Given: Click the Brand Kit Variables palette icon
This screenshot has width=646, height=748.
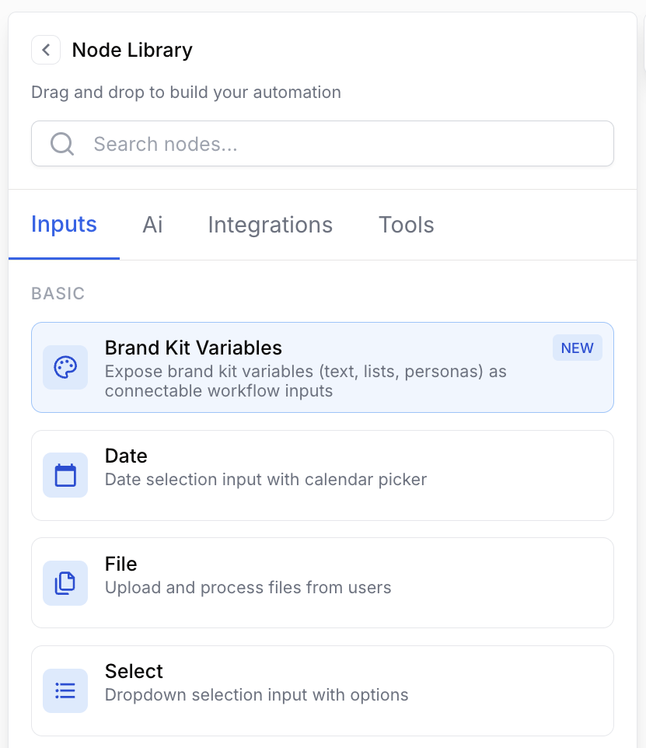Looking at the screenshot, I should (x=65, y=367).
